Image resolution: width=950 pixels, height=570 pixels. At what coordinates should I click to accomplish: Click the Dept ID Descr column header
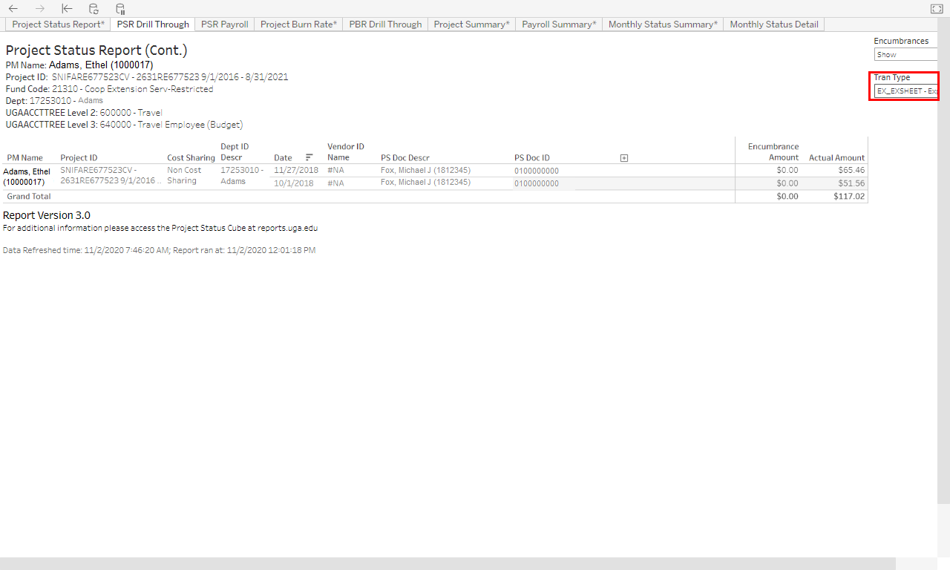click(235, 152)
